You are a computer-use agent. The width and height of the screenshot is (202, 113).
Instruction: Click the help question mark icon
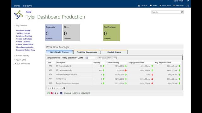(188, 1)
